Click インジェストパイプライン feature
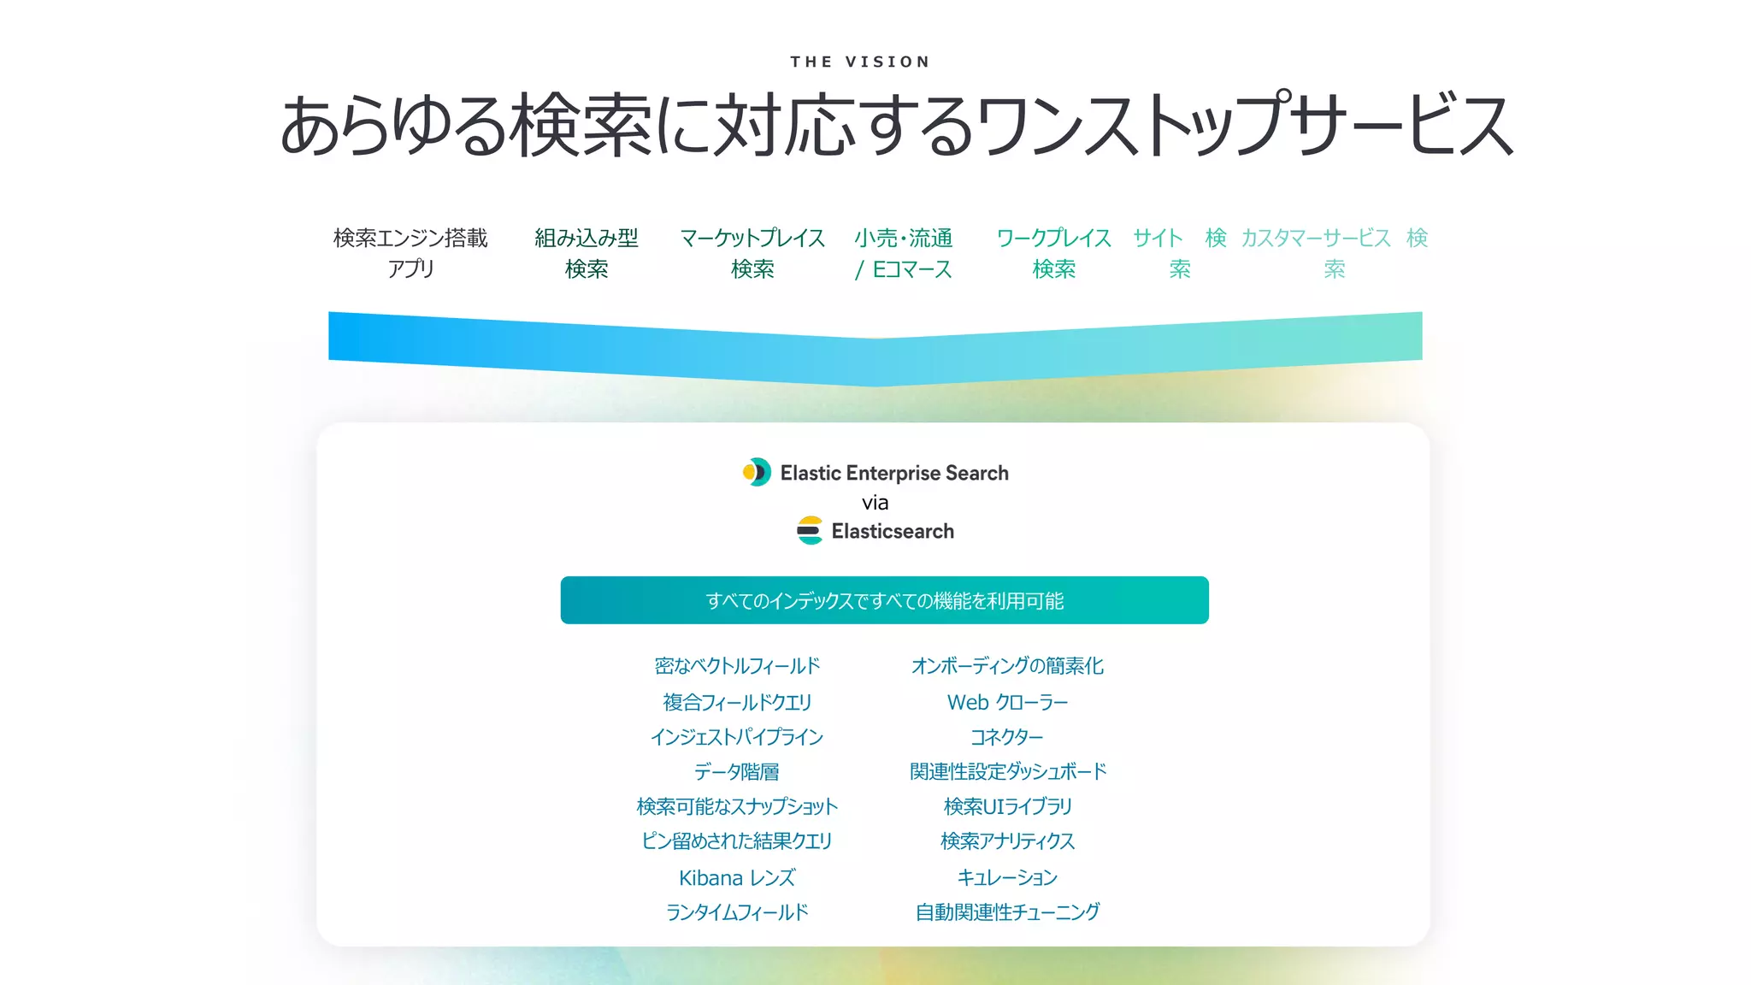The height and width of the screenshot is (985, 1751). click(737, 737)
